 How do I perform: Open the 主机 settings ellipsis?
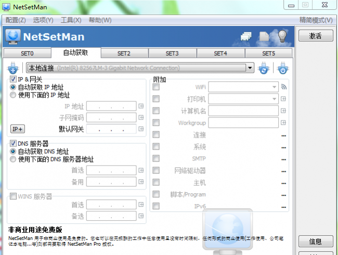pyautogui.click(x=284, y=183)
